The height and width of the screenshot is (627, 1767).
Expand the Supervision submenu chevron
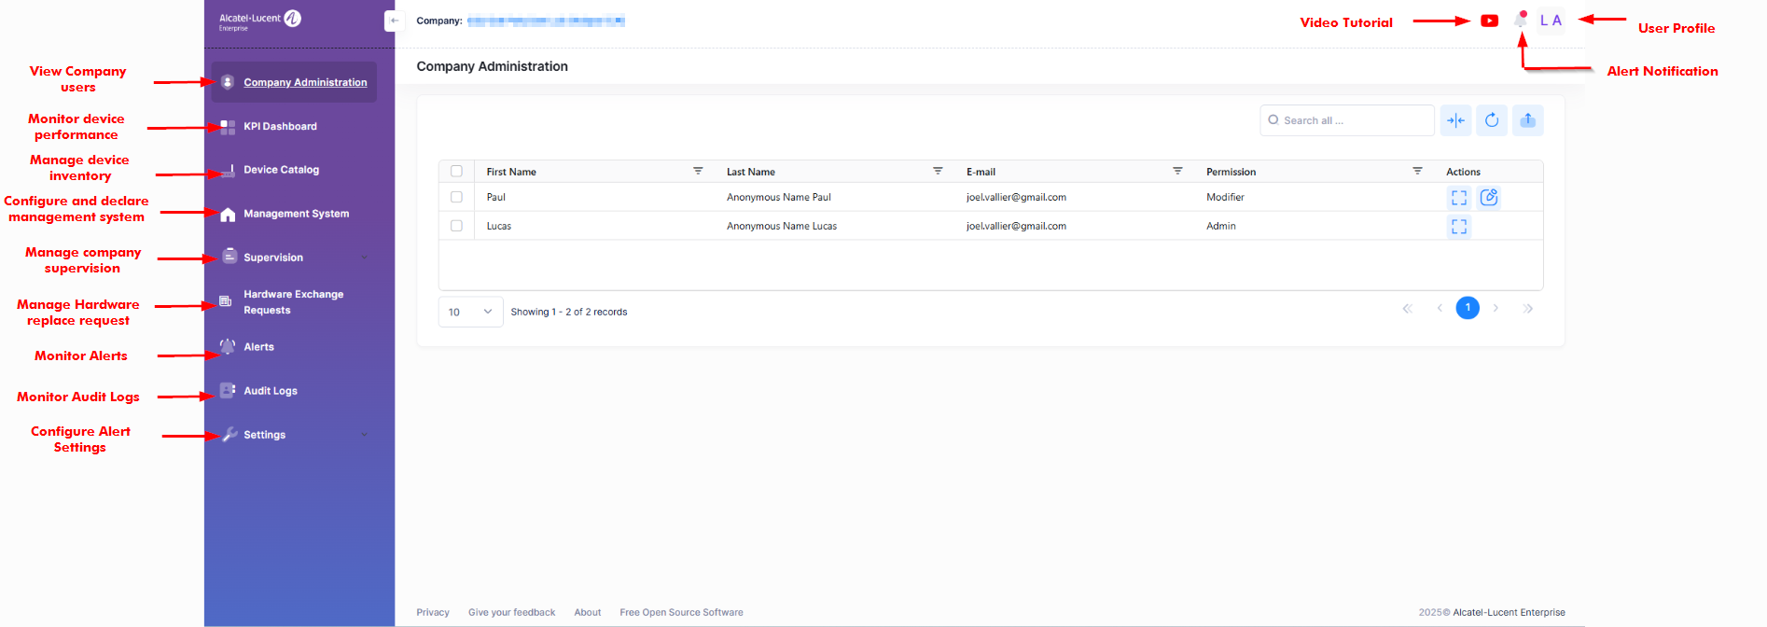click(365, 258)
